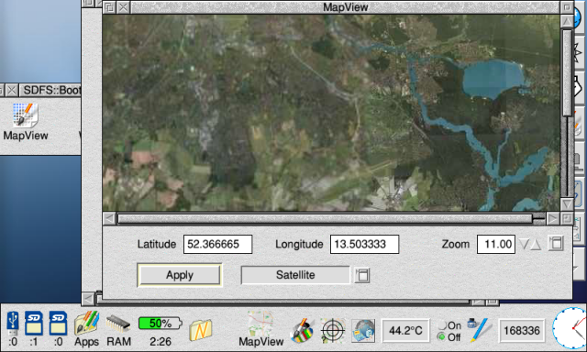Click the map's horizontal scrollbar thumb
The width and height of the screenshot is (587, 352).
click(325, 218)
